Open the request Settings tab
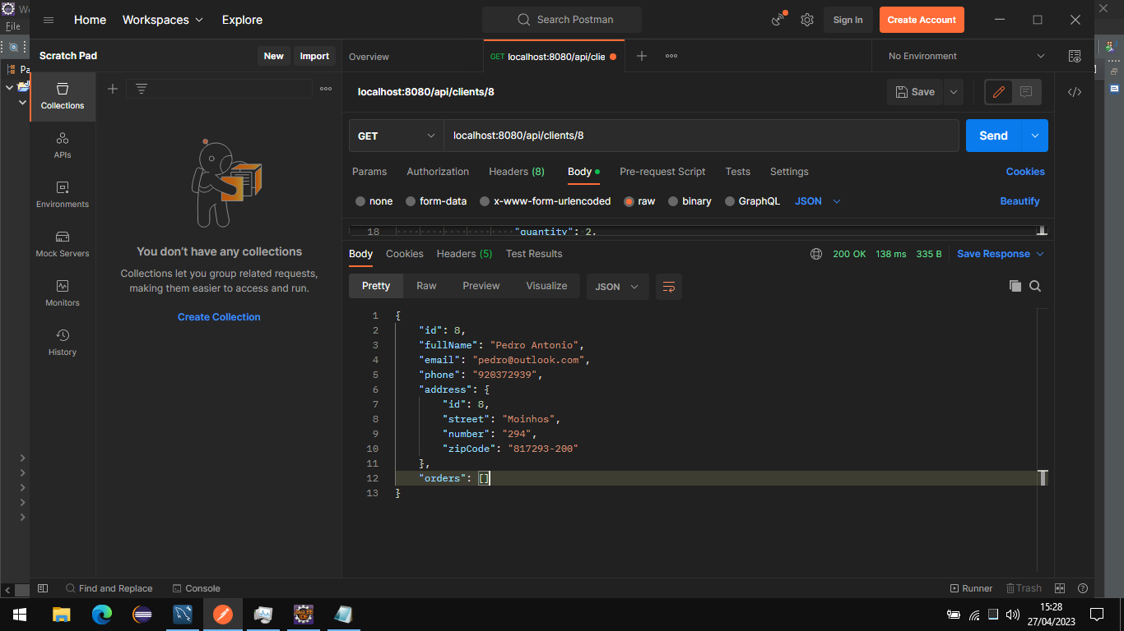This screenshot has height=631, width=1124. pyautogui.click(x=789, y=172)
